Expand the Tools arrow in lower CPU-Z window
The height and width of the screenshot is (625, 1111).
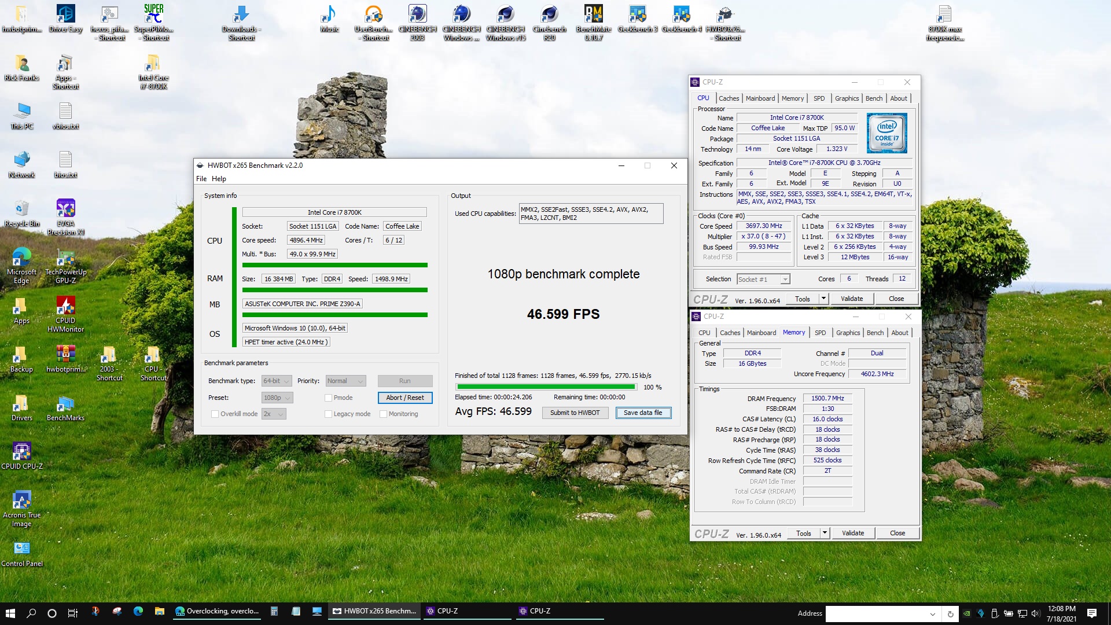point(825,533)
